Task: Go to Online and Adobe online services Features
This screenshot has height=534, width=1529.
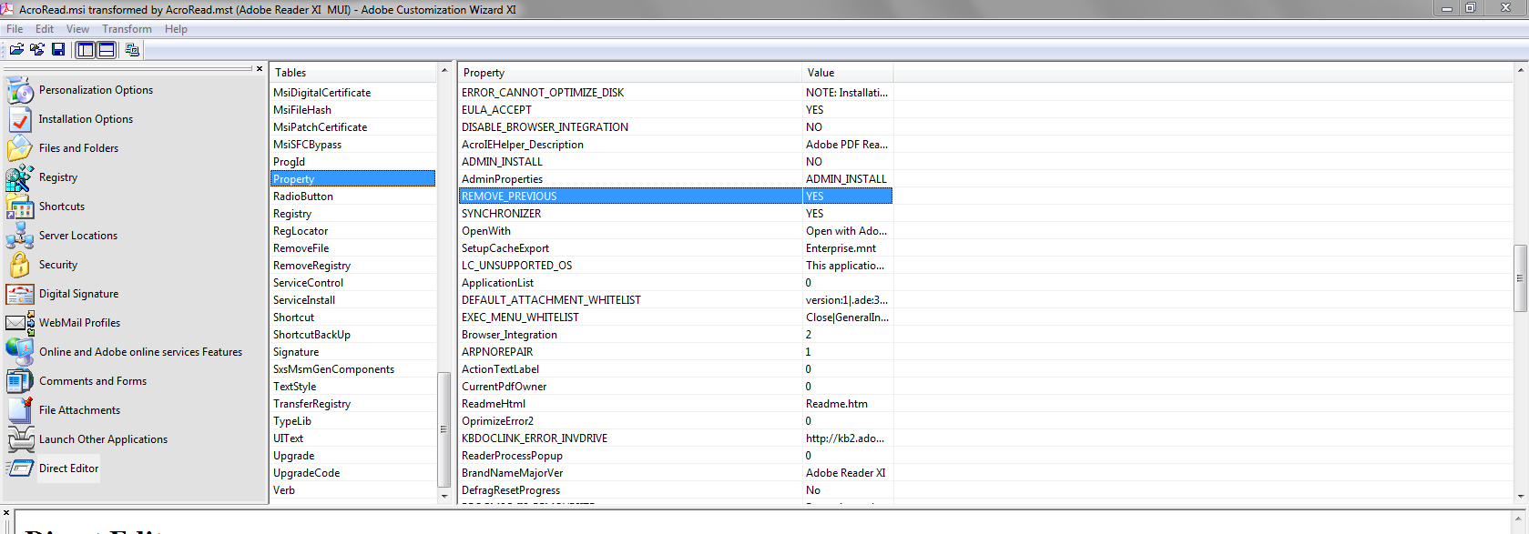Action: coord(140,352)
